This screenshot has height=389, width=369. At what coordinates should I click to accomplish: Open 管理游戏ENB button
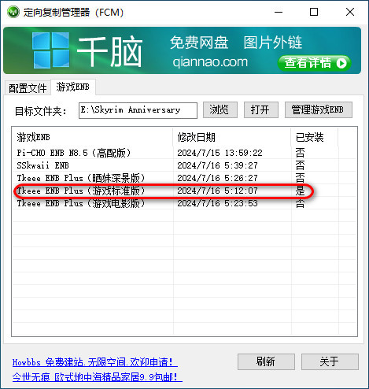[319, 109]
